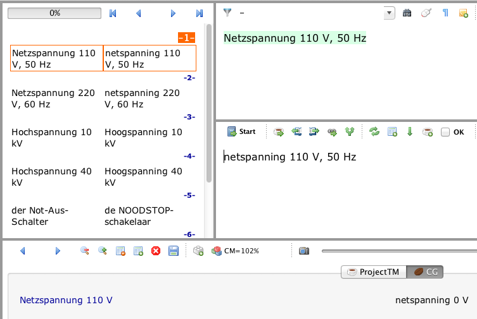Image resolution: width=477 pixels, height=319 pixels.
Task: Click the green down arrow icon
Action: tap(410, 132)
